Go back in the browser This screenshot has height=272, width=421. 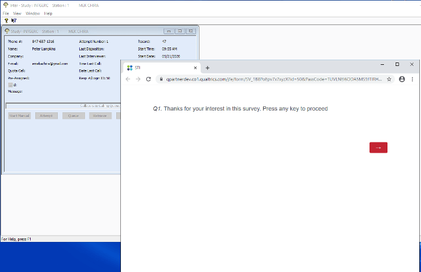[128, 79]
